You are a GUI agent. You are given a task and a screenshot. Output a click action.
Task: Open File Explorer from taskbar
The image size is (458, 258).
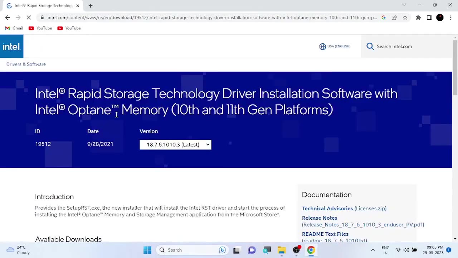click(x=282, y=250)
